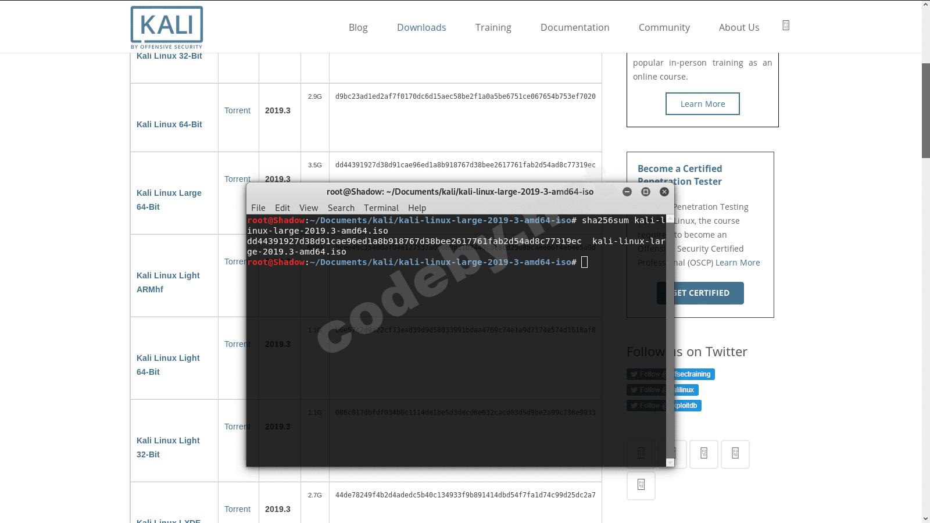Open the Search menu in the terminal
Viewport: 930px width, 523px height.
point(341,207)
